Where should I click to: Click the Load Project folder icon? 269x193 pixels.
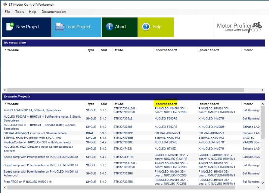coord(60,27)
